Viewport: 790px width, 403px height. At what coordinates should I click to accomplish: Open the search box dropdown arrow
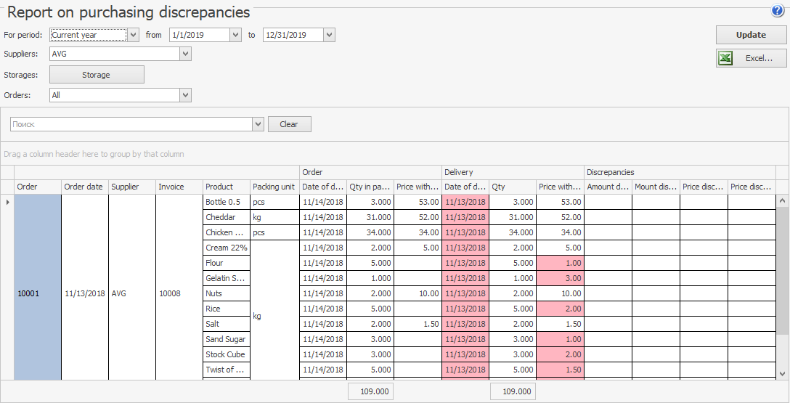258,124
